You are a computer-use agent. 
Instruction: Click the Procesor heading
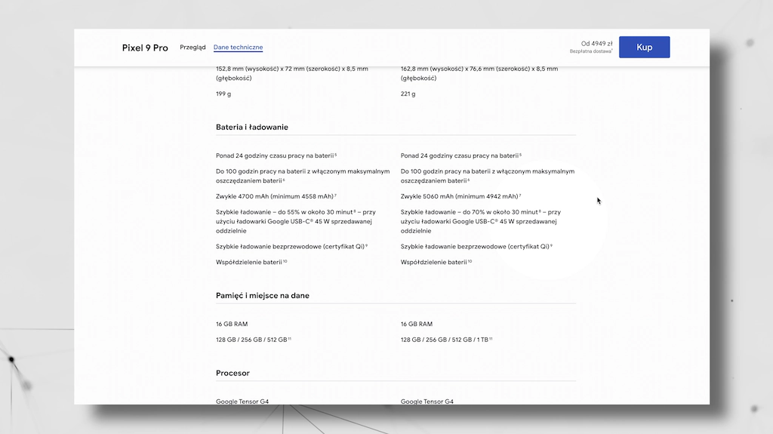[233, 373]
